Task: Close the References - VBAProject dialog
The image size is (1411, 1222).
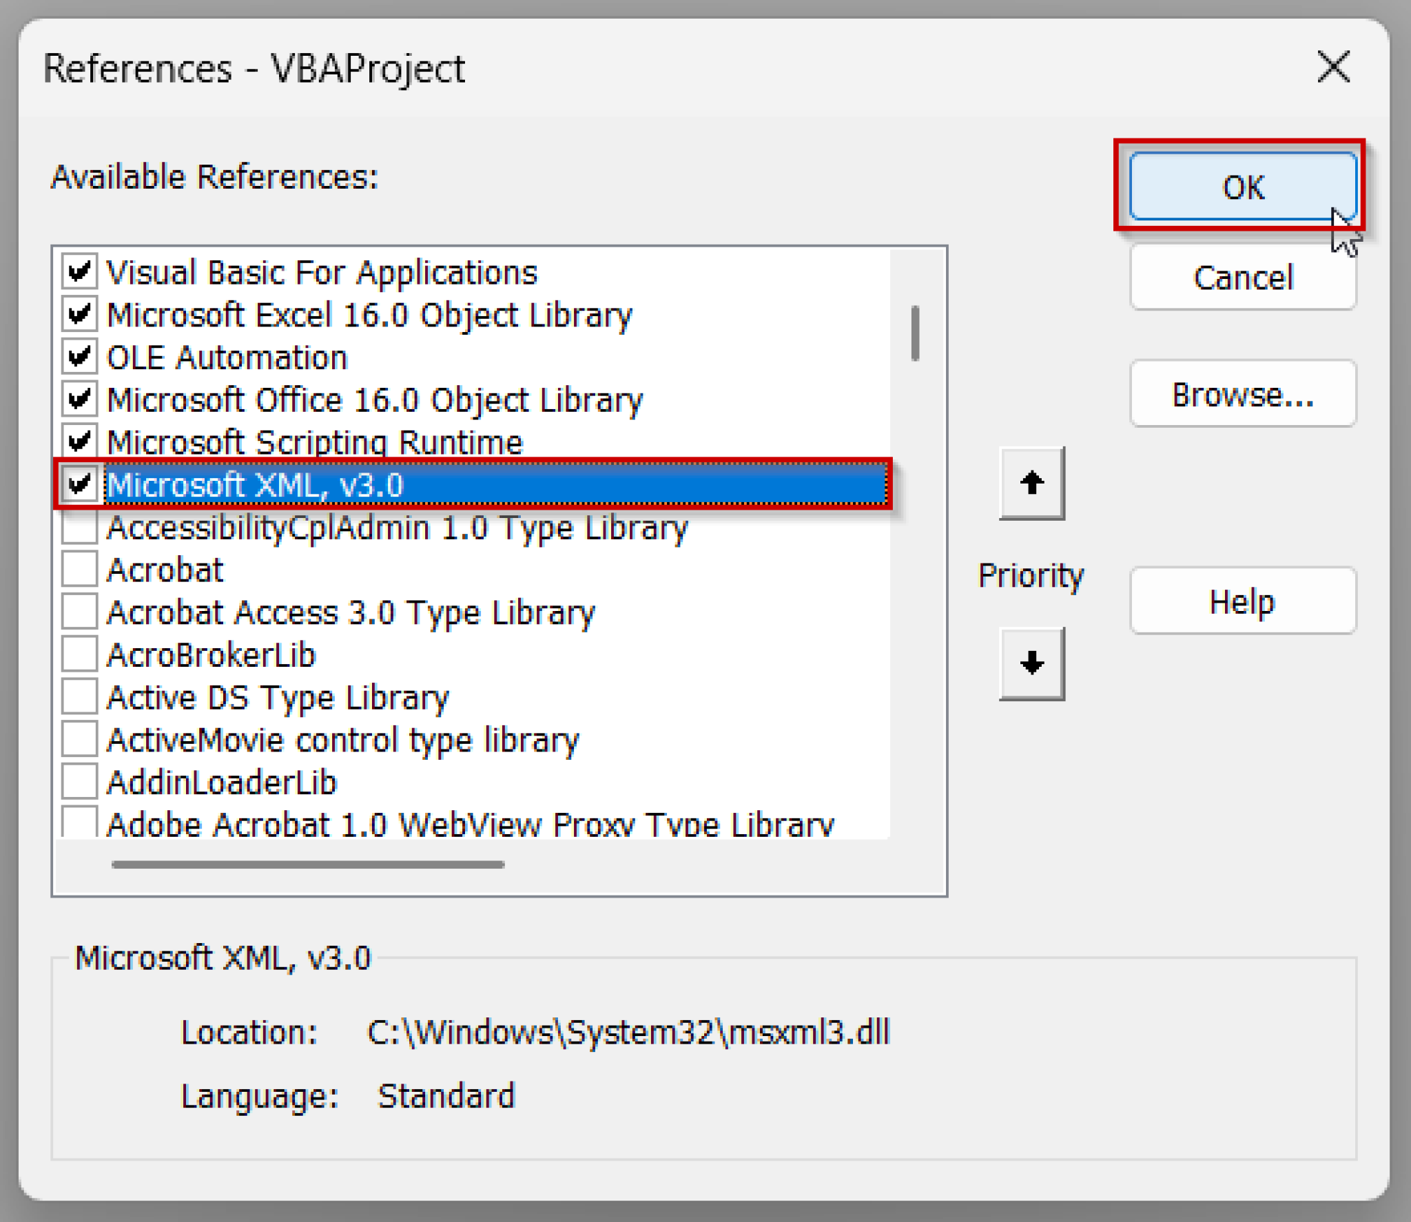Action: pyautogui.click(x=1332, y=68)
